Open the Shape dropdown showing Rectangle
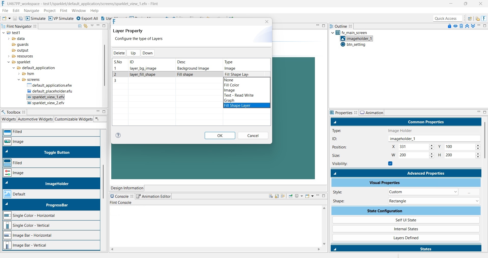The image size is (488, 258). click(434, 201)
